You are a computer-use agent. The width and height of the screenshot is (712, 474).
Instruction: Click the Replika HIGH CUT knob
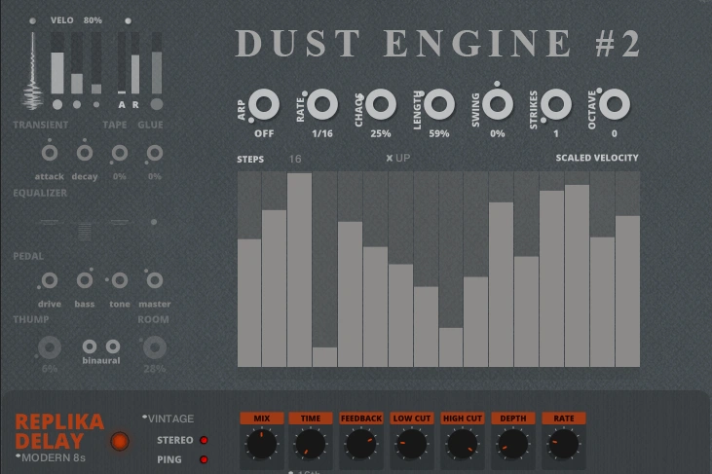click(463, 444)
